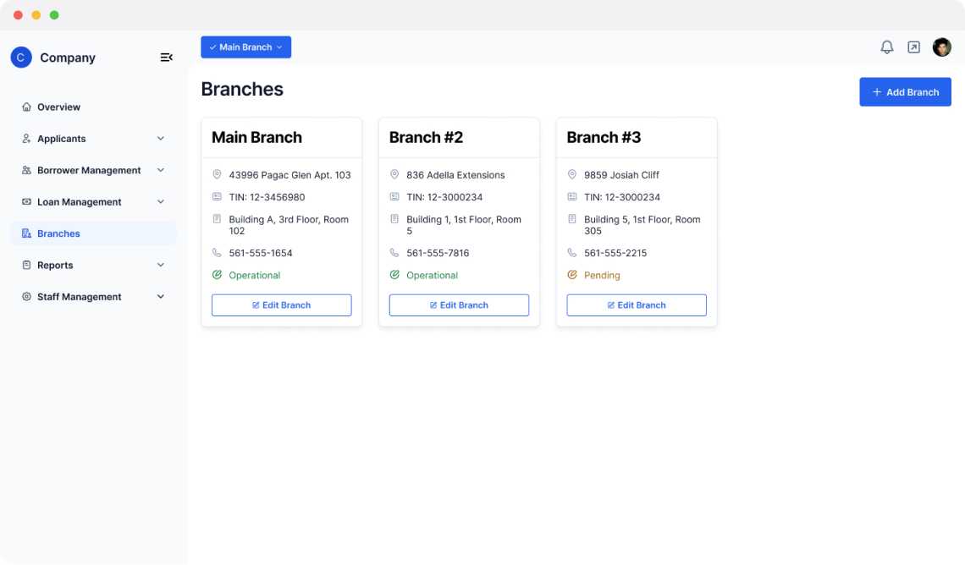Image resolution: width=965 pixels, height=565 pixels.
Task: Click the Reports document icon
Action: coord(26,265)
